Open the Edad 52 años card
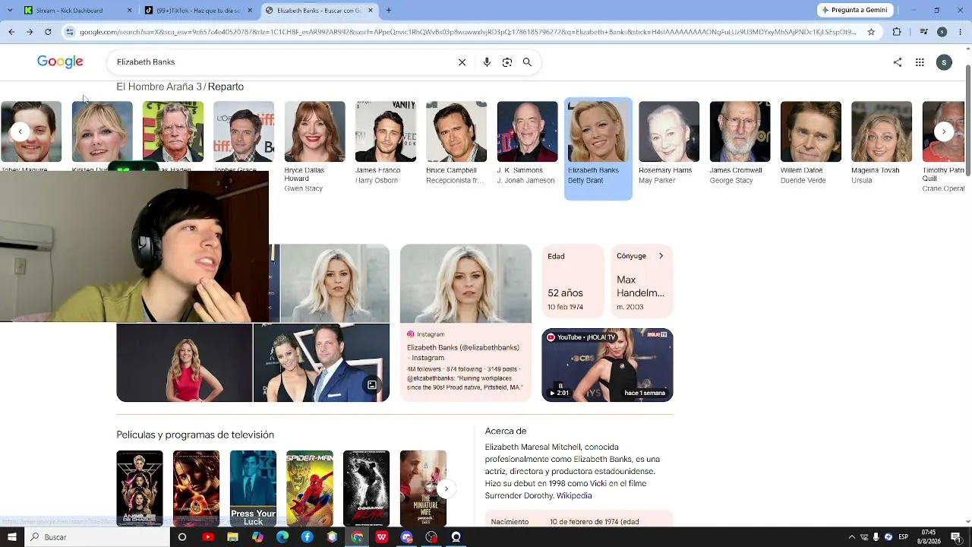 click(573, 281)
